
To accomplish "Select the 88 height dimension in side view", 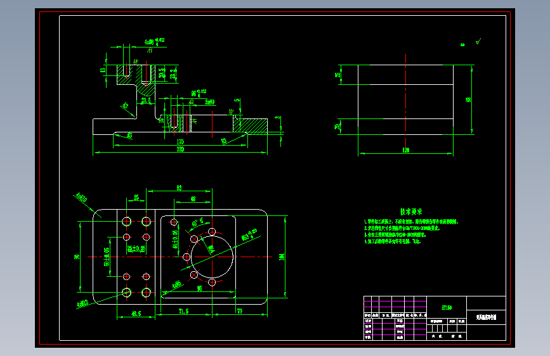I will pyautogui.click(x=468, y=99).
